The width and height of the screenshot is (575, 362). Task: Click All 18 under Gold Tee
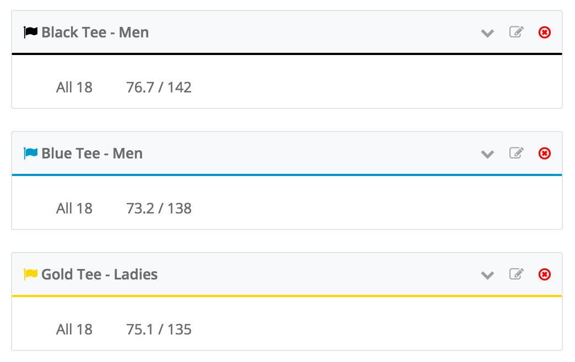coord(74,330)
